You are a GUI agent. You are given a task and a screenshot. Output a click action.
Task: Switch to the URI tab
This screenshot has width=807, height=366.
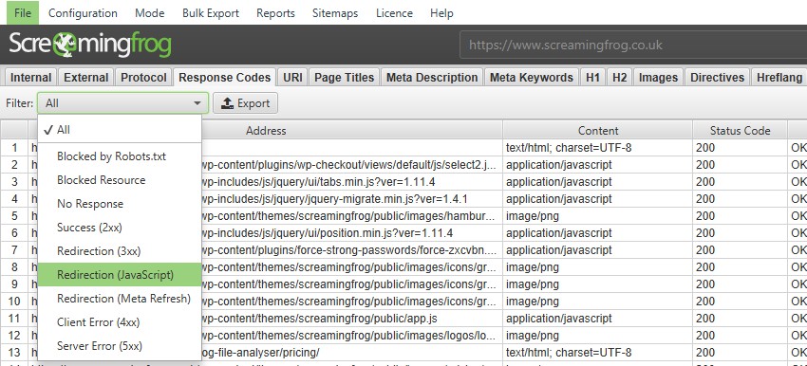[292, 78]
